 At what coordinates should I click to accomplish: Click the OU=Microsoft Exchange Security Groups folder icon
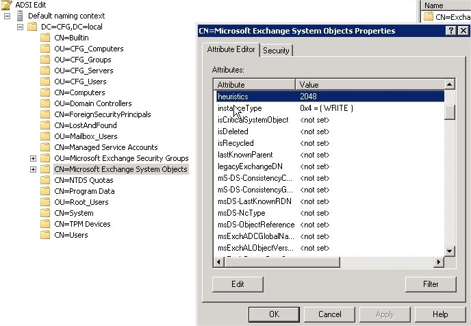click(x=45, y=158)
